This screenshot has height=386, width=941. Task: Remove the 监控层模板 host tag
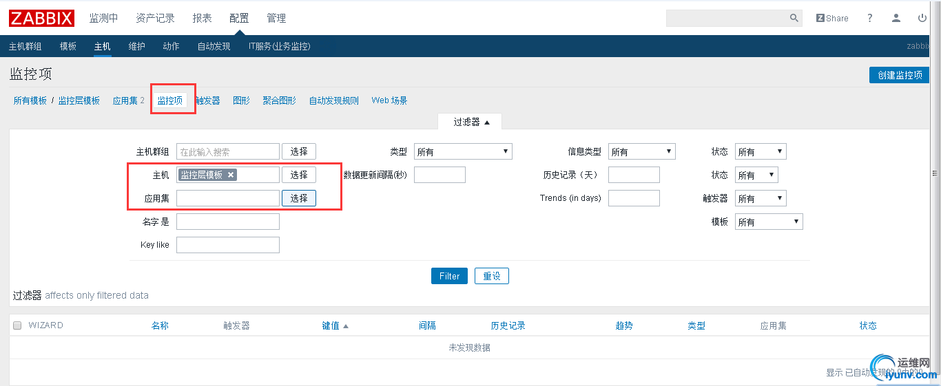231,175
